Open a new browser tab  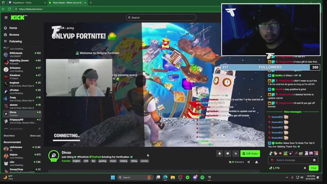tap(91, 3)
